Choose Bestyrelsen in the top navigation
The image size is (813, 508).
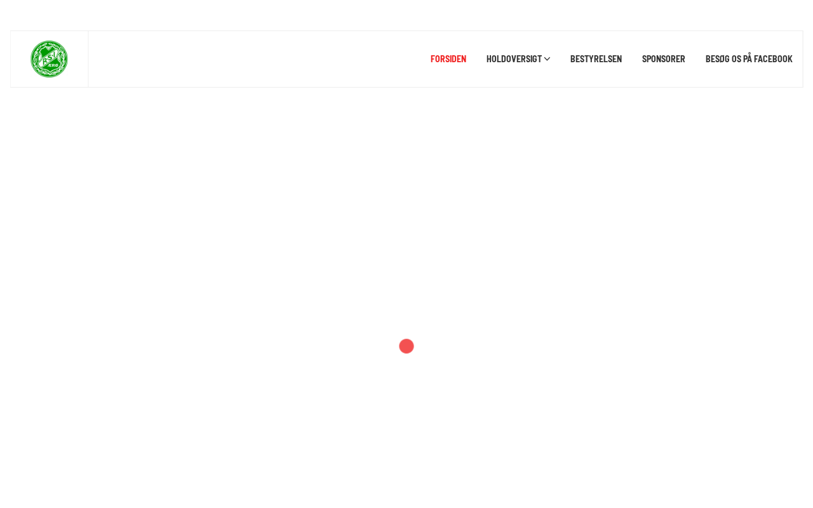click(x=596, y=59)
